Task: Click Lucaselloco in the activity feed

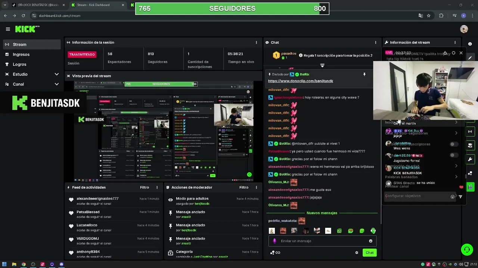Action: [87, 225]
